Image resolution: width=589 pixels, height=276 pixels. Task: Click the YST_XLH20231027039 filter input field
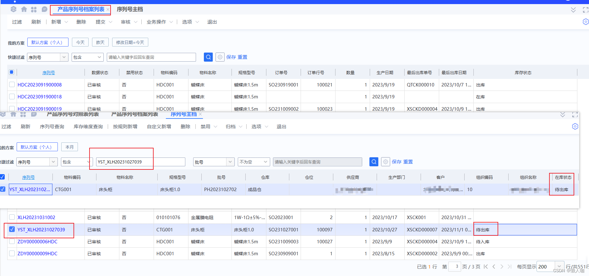(141, 162)
